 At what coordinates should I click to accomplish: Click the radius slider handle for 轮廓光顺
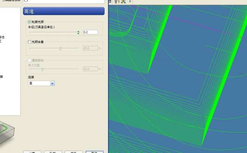(78, 32)
